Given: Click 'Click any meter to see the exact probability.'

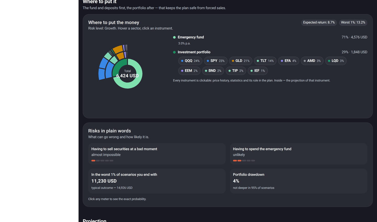Looking at the screenshot, I should point(117,199).
